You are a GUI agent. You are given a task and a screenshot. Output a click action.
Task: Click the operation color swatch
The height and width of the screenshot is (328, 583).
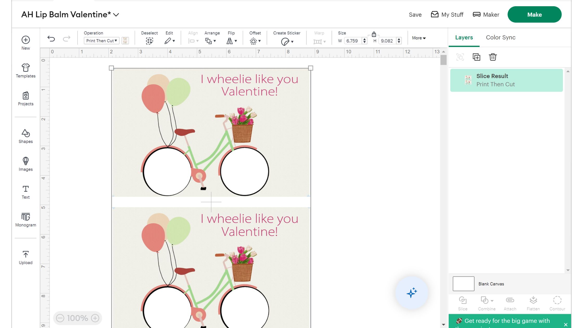[x=125, y=41]
